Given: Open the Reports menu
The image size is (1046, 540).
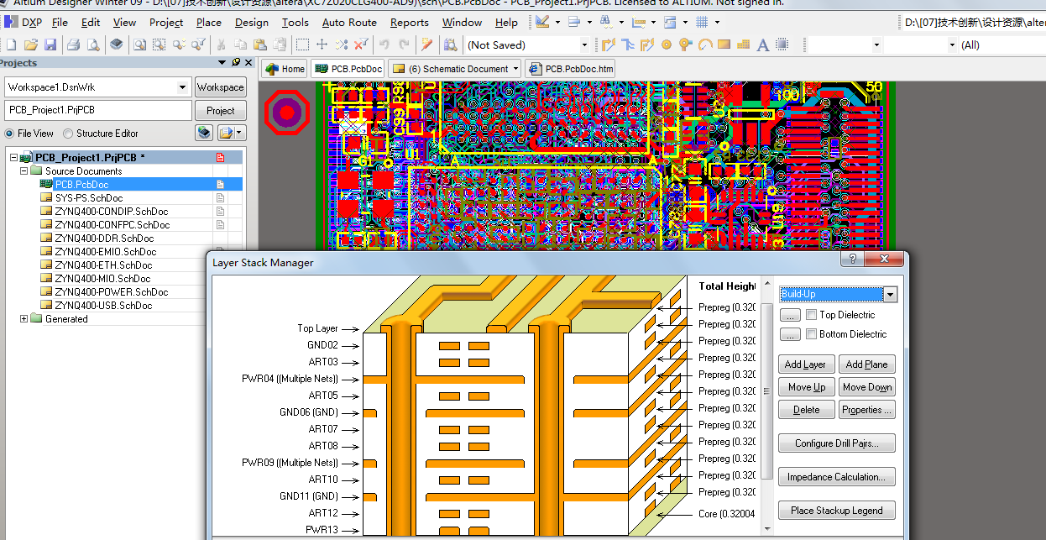Looking at the screenshot, I should pos(410,22).
